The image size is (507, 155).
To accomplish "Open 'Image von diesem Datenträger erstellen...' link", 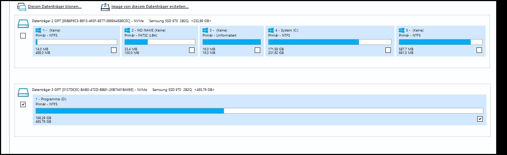I will [x=150, y=7].
